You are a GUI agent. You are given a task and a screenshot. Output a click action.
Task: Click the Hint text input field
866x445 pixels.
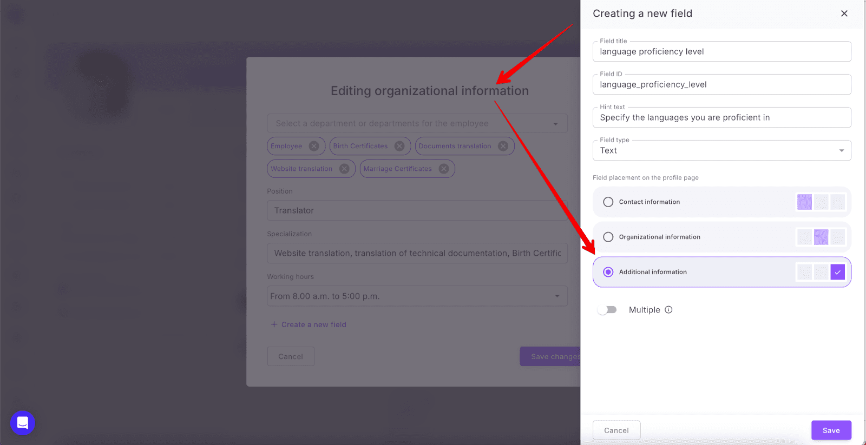click(x=721, y=117)
